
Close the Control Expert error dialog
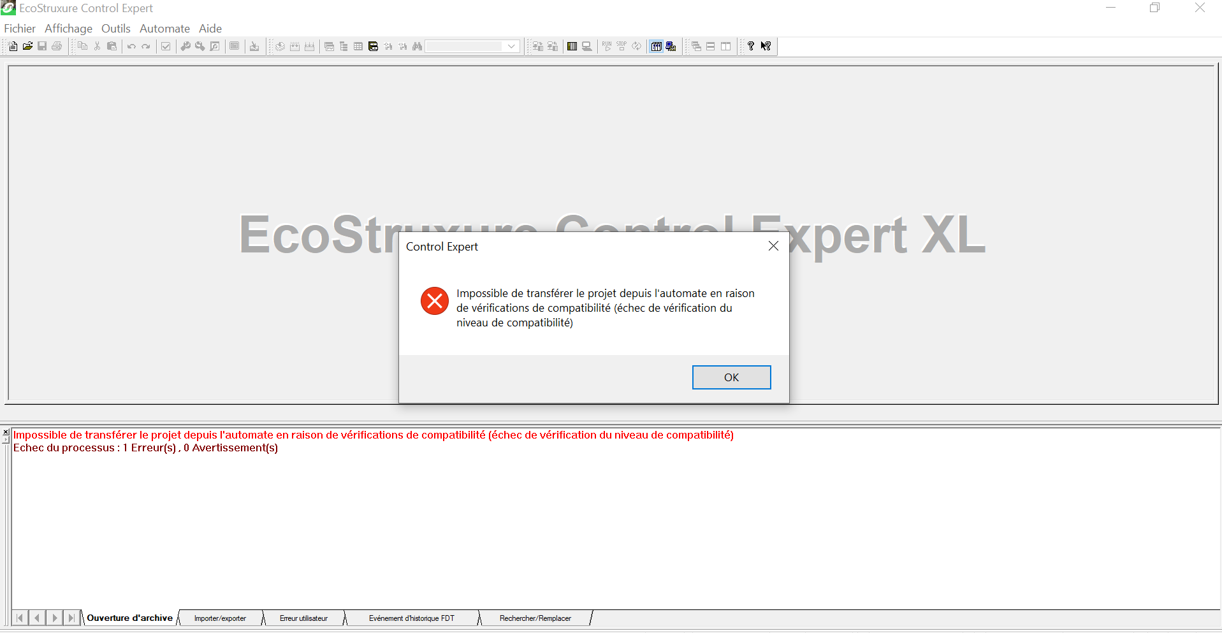pos(773,246)
